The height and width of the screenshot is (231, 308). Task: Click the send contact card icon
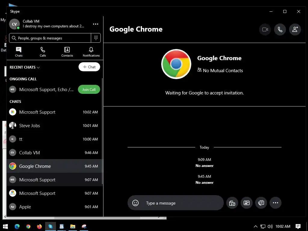tap(247, 203)
